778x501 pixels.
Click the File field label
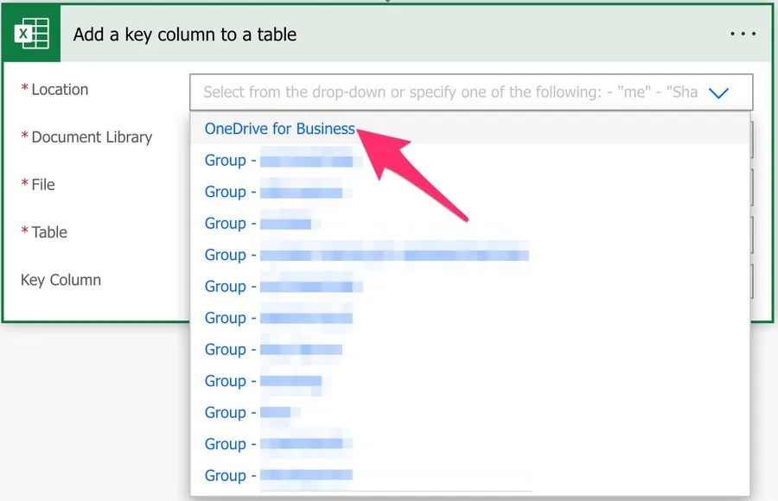[x=43, y=185]
